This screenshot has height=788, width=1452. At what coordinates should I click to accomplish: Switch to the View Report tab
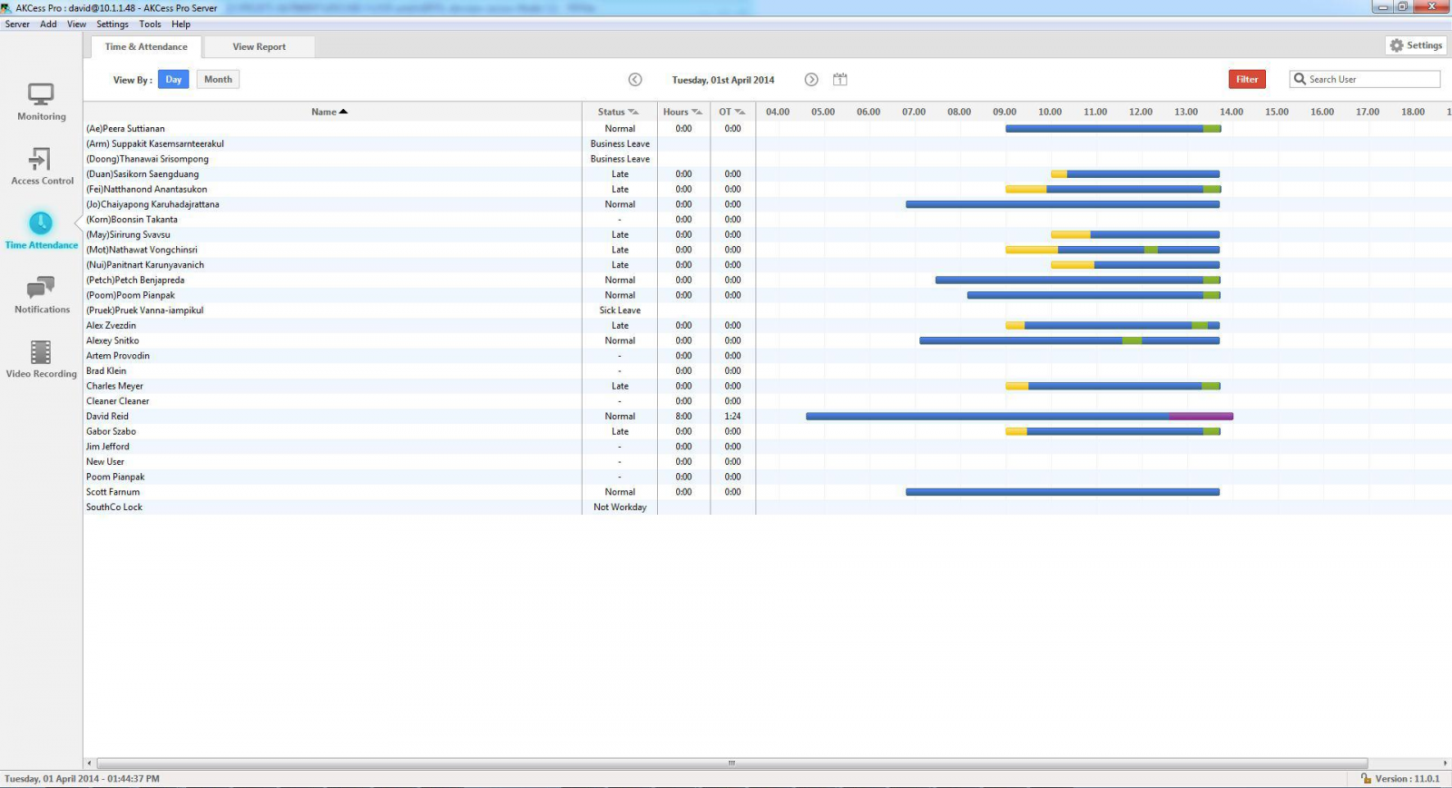(x=259, y=47)
